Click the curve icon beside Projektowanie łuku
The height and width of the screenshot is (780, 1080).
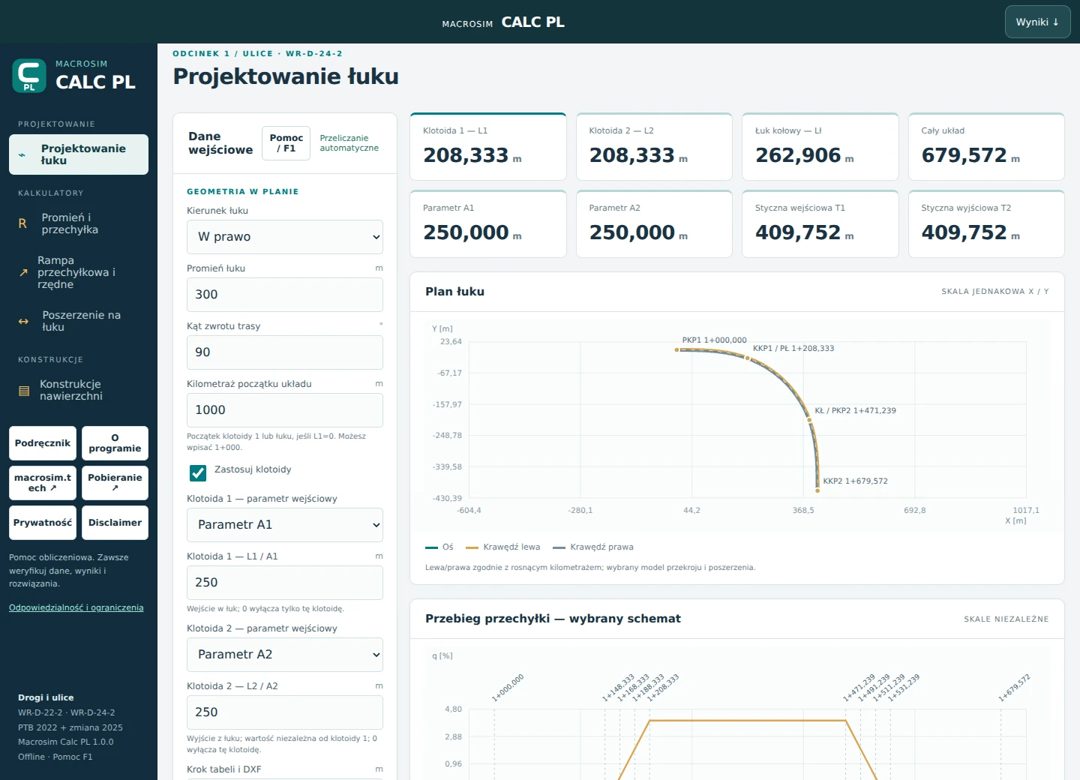pos(22,155)
